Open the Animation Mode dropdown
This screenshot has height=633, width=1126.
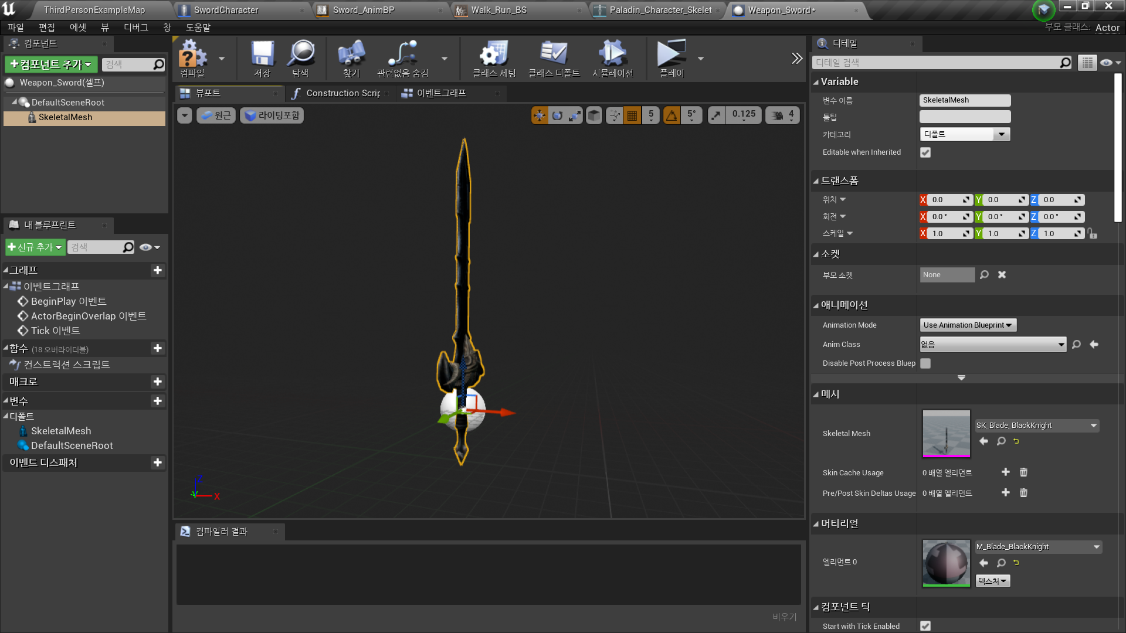(967, 325)
